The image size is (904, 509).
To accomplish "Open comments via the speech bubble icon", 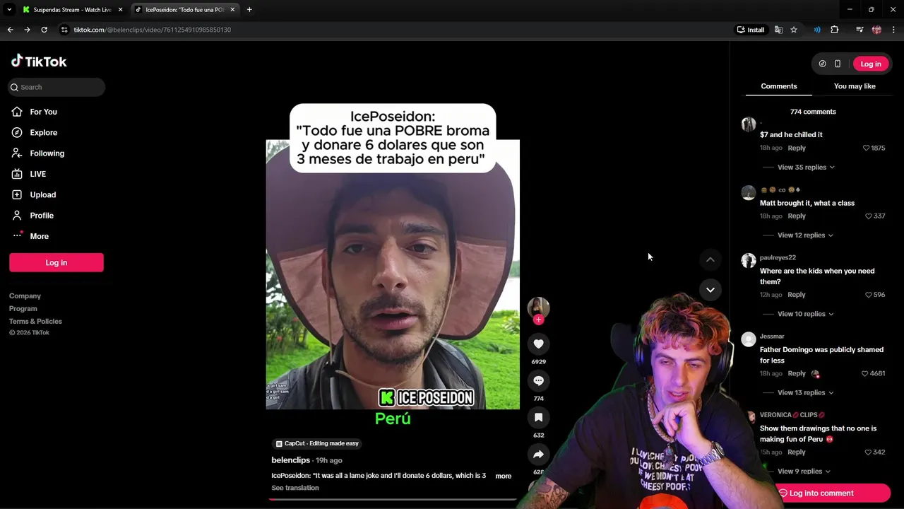I will (x=538, y=380).
